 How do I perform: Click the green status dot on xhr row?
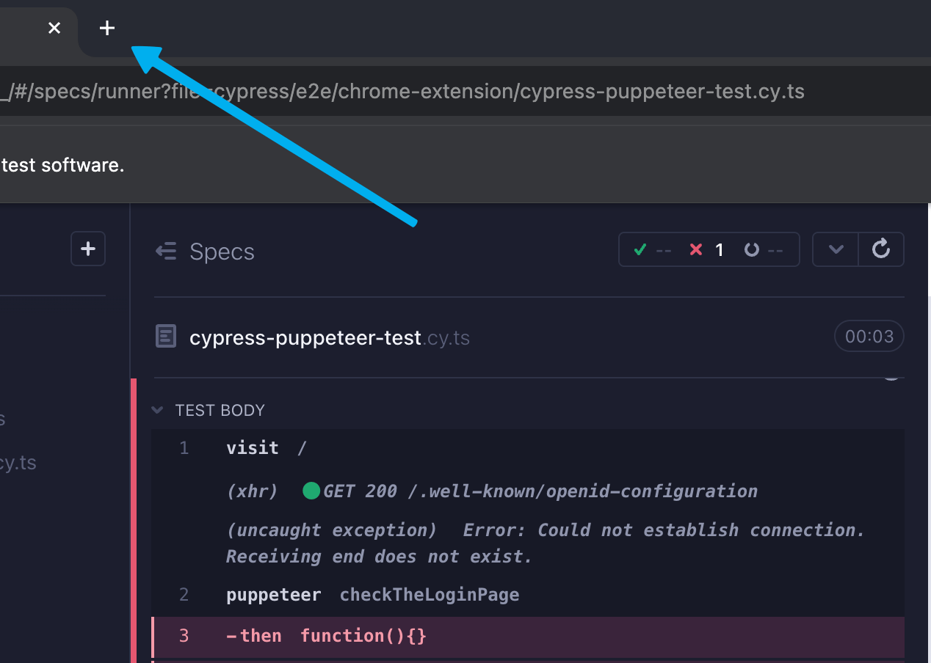pos(311,491)
